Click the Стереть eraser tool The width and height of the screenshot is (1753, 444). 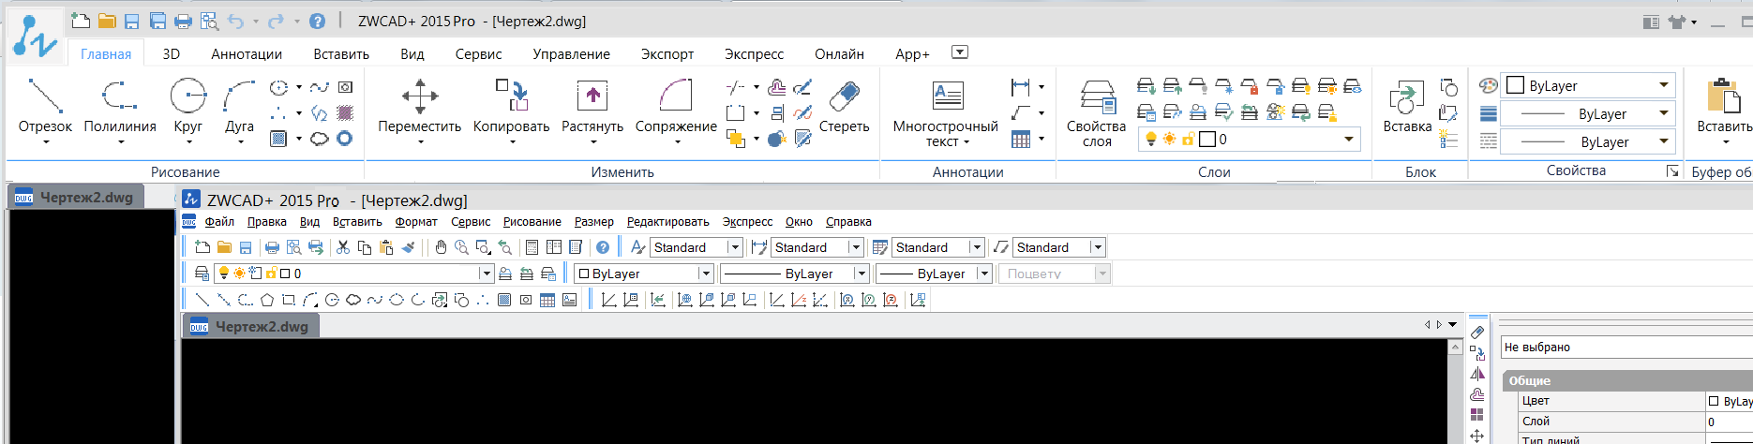tap(844, 107)
